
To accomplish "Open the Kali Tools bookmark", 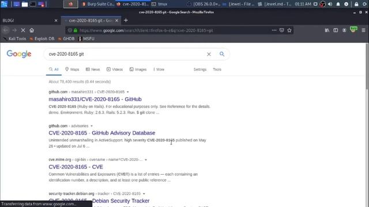I will click(15, 39).
